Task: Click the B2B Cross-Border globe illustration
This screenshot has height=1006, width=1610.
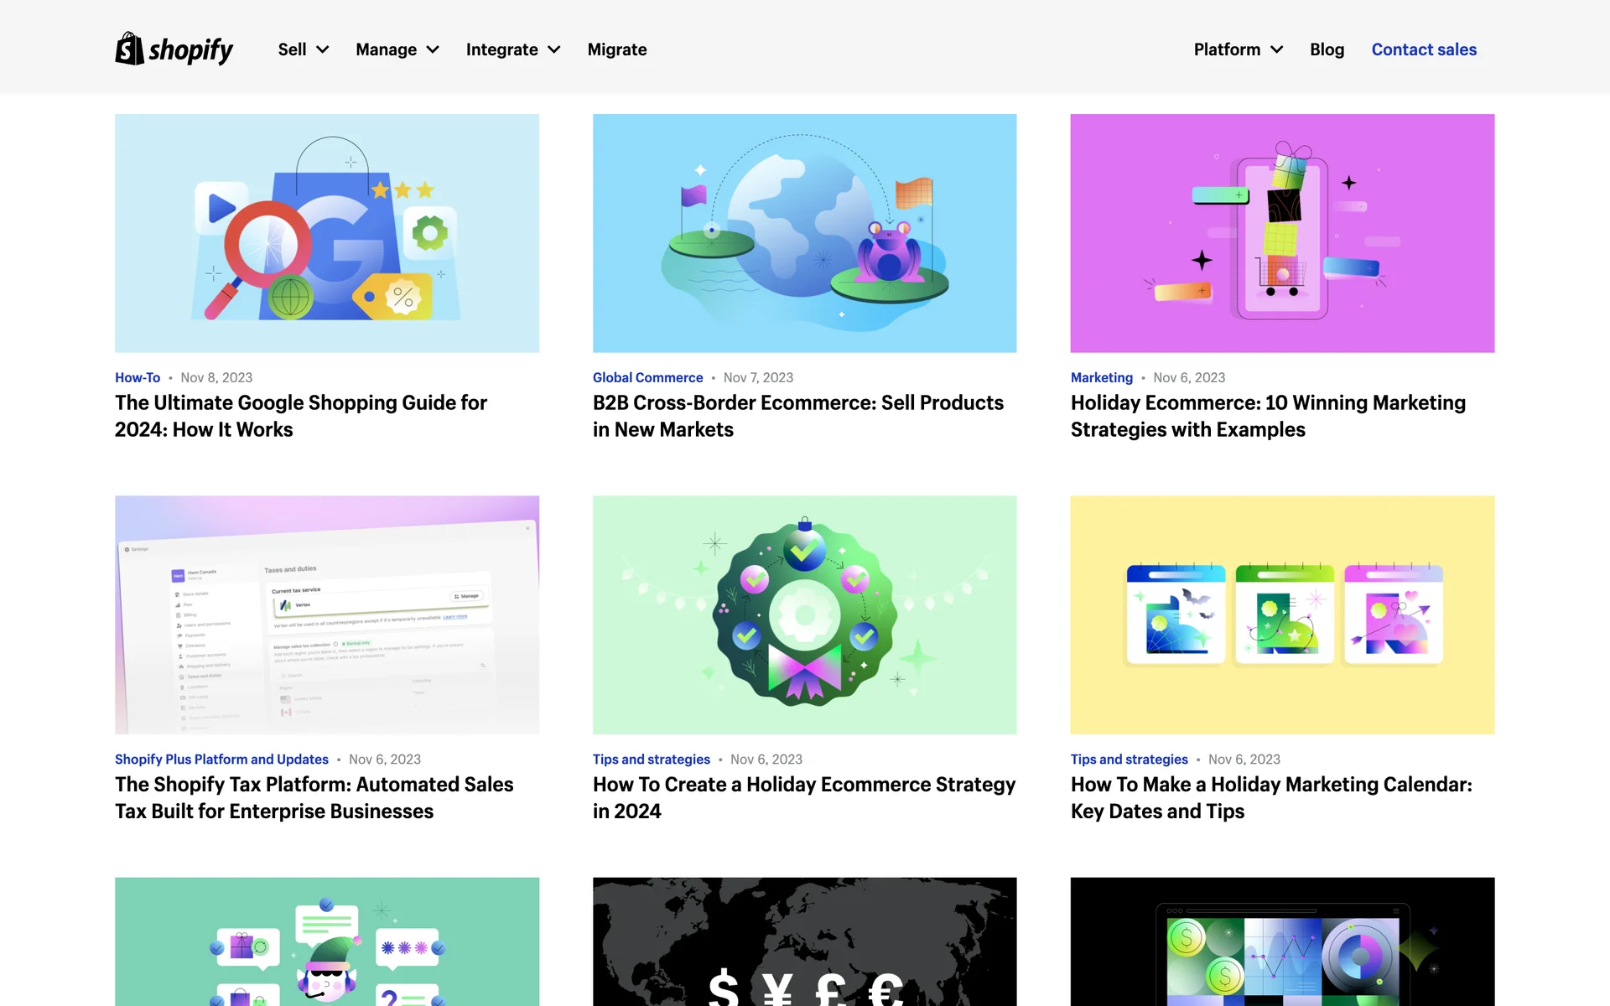Action: [804, 233]
